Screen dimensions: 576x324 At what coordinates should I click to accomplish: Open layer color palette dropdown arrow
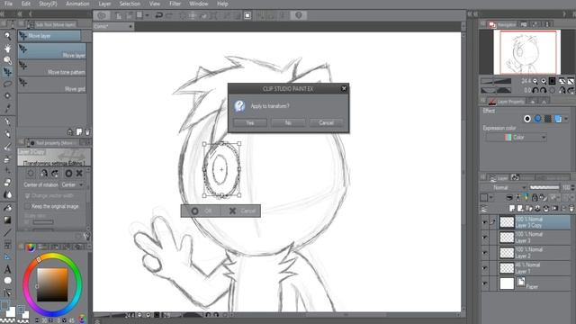491,198
